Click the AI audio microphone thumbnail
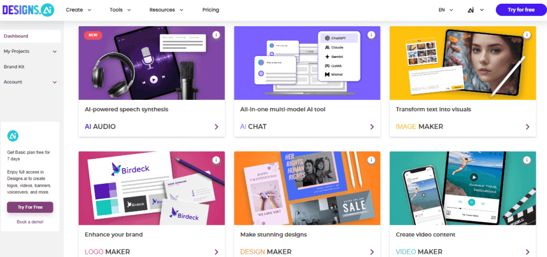The width and height of the screenshot is (547, 257). coord(151,63)
